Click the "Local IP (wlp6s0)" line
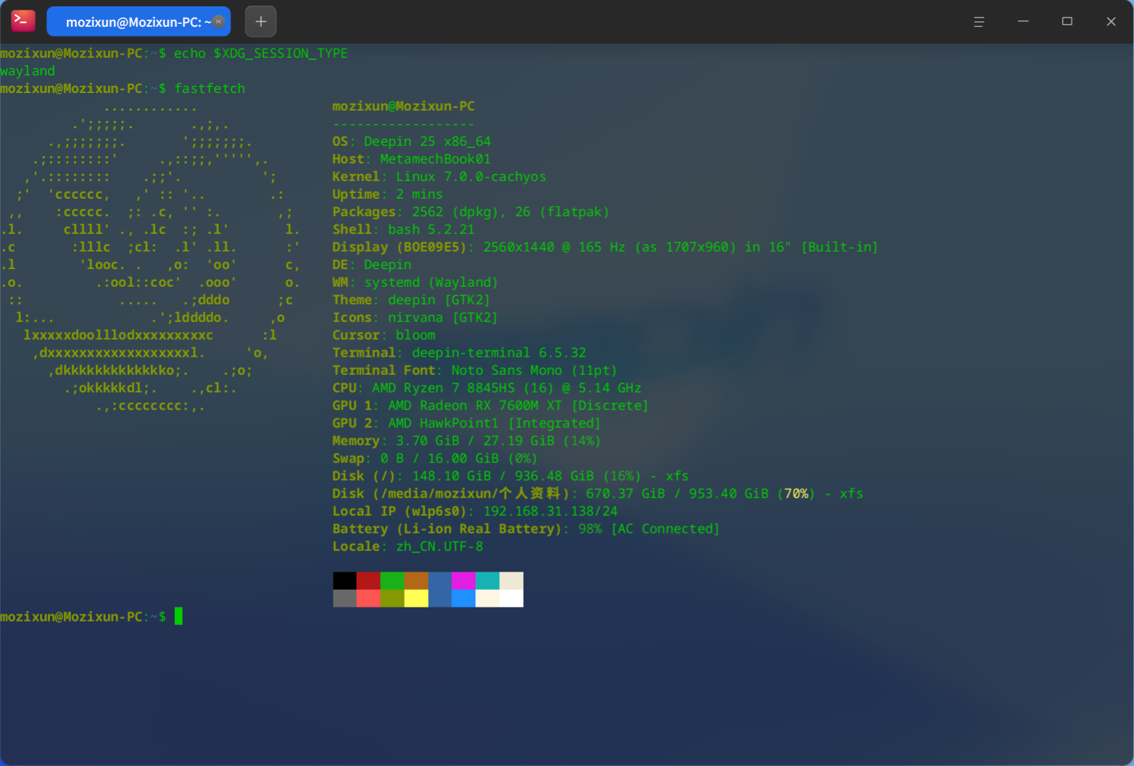1134x766 pixels. tap(475, 512)
